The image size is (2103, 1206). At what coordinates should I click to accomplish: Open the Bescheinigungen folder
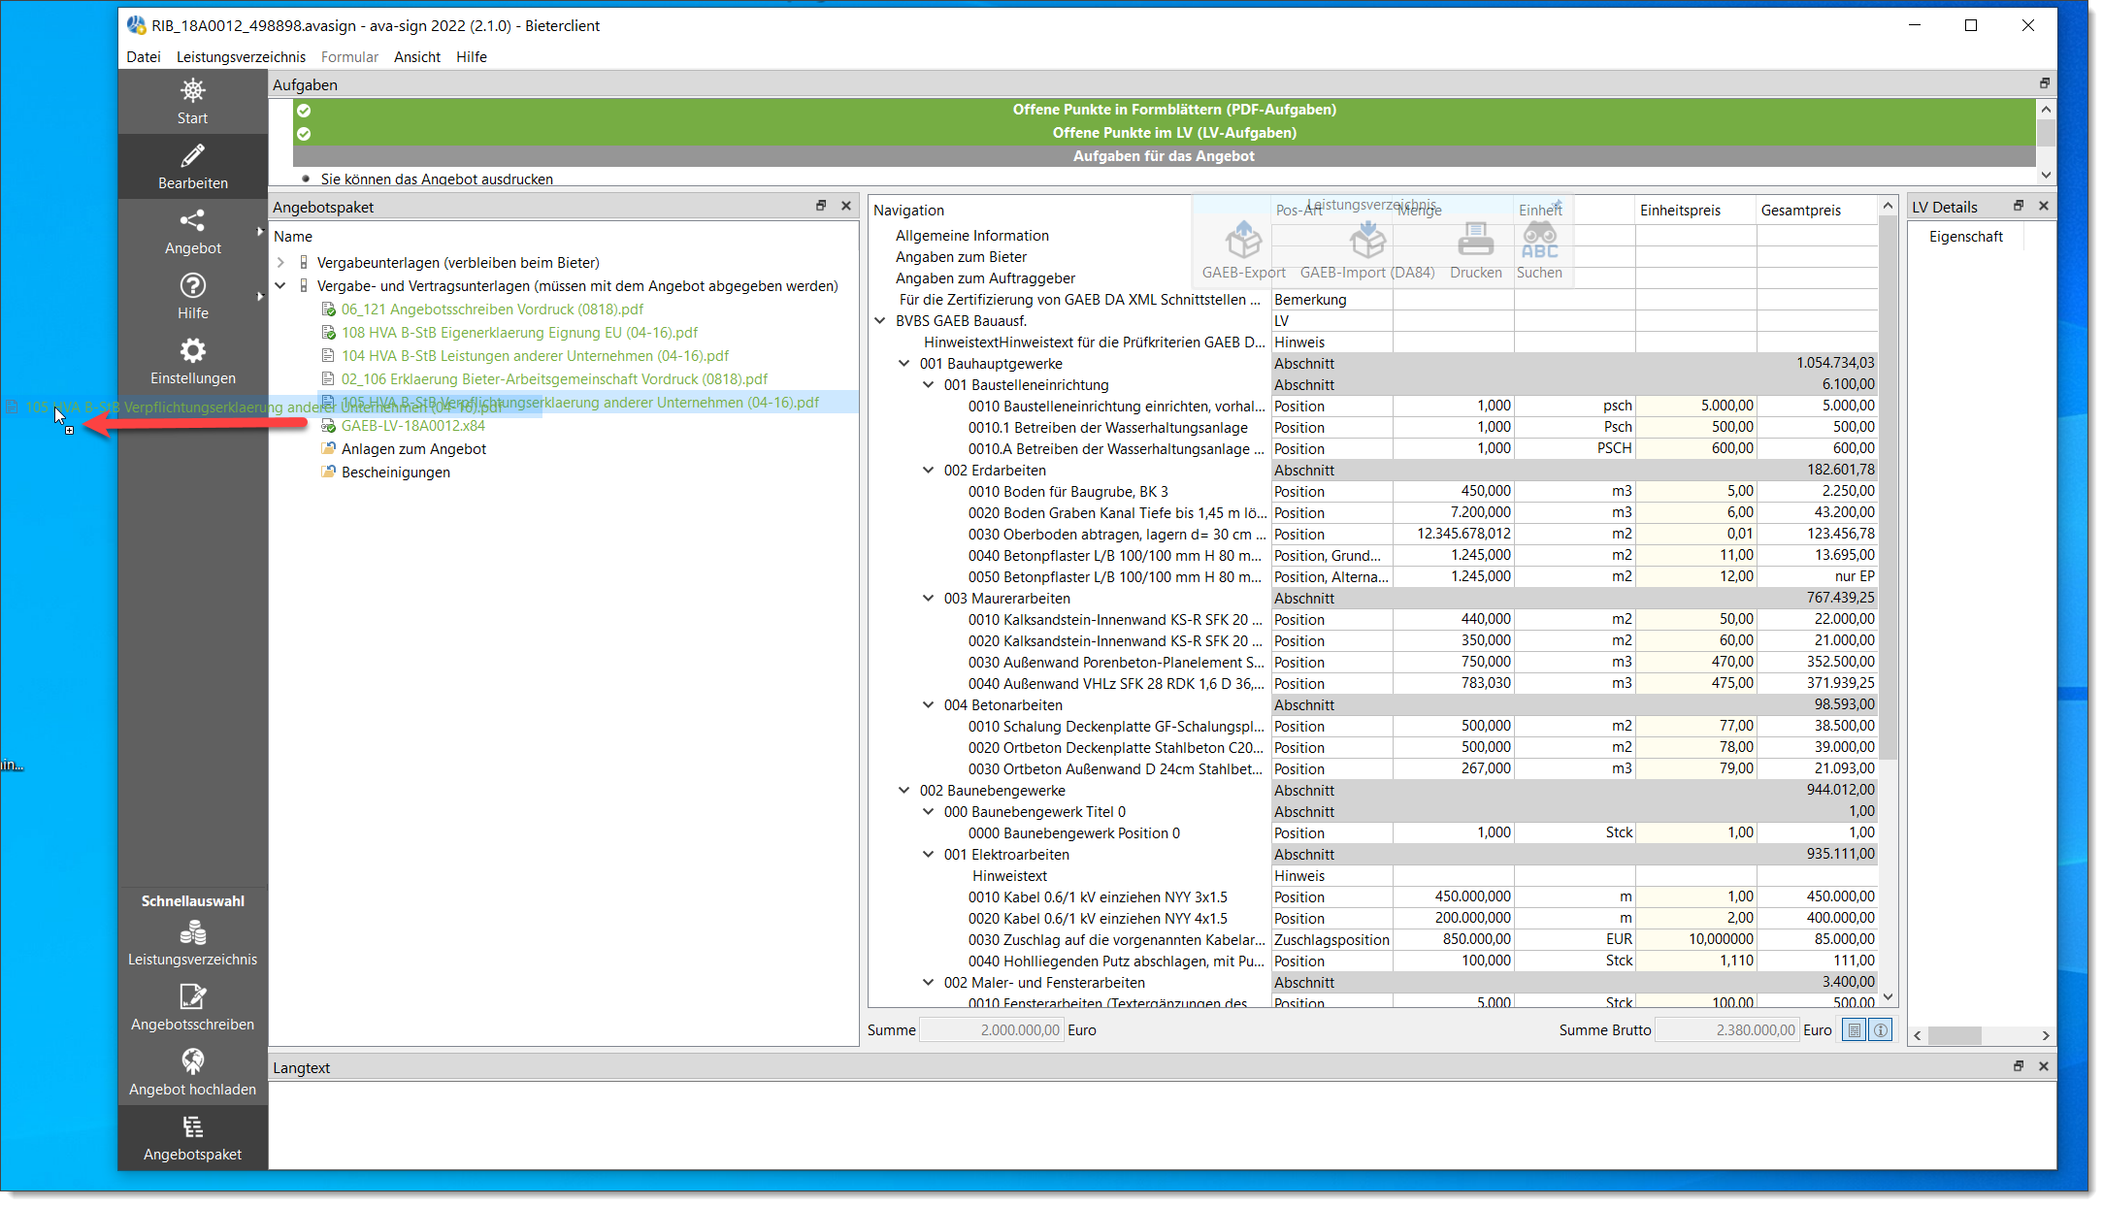[396, 473]
